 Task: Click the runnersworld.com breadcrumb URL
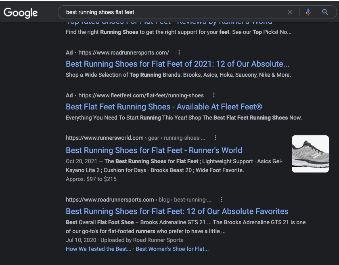click(136, 138)
